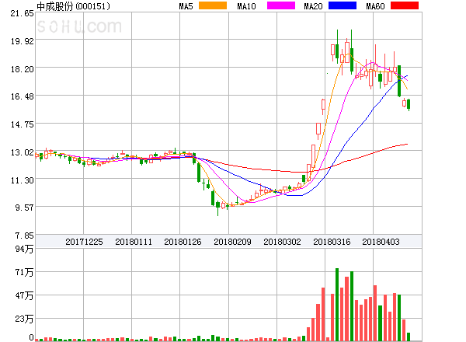466x342 pixels.
Task: Click the 20180111 date label
Action: [x=134, y=242]
